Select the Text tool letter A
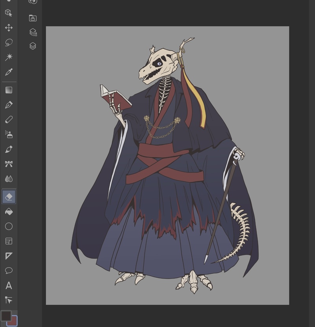 [9, 285]
